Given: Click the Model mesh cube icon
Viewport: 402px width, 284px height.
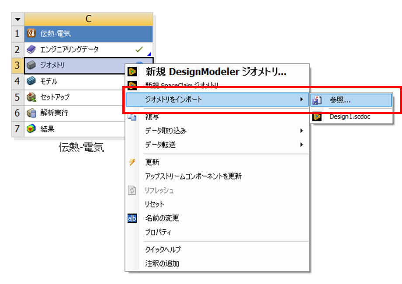Looking at the screenshot, I should point(31,81).
